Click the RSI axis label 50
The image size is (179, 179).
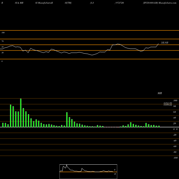(x=3, y=47)
